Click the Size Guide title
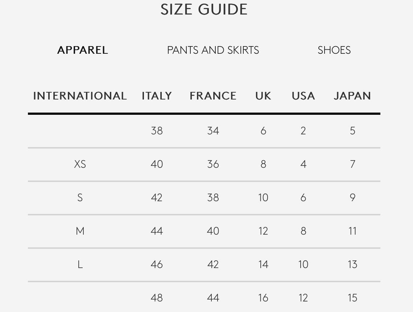Image resolution: width=413 pixels, height=312 pixels. (x=204, y=9)
